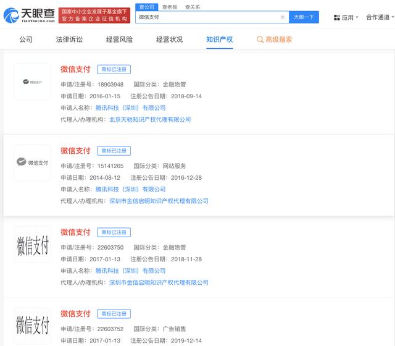Click the 天眼一下 search button
This screenshot has height=346, width=395.
pyautogui.click(x=304, y=17)
